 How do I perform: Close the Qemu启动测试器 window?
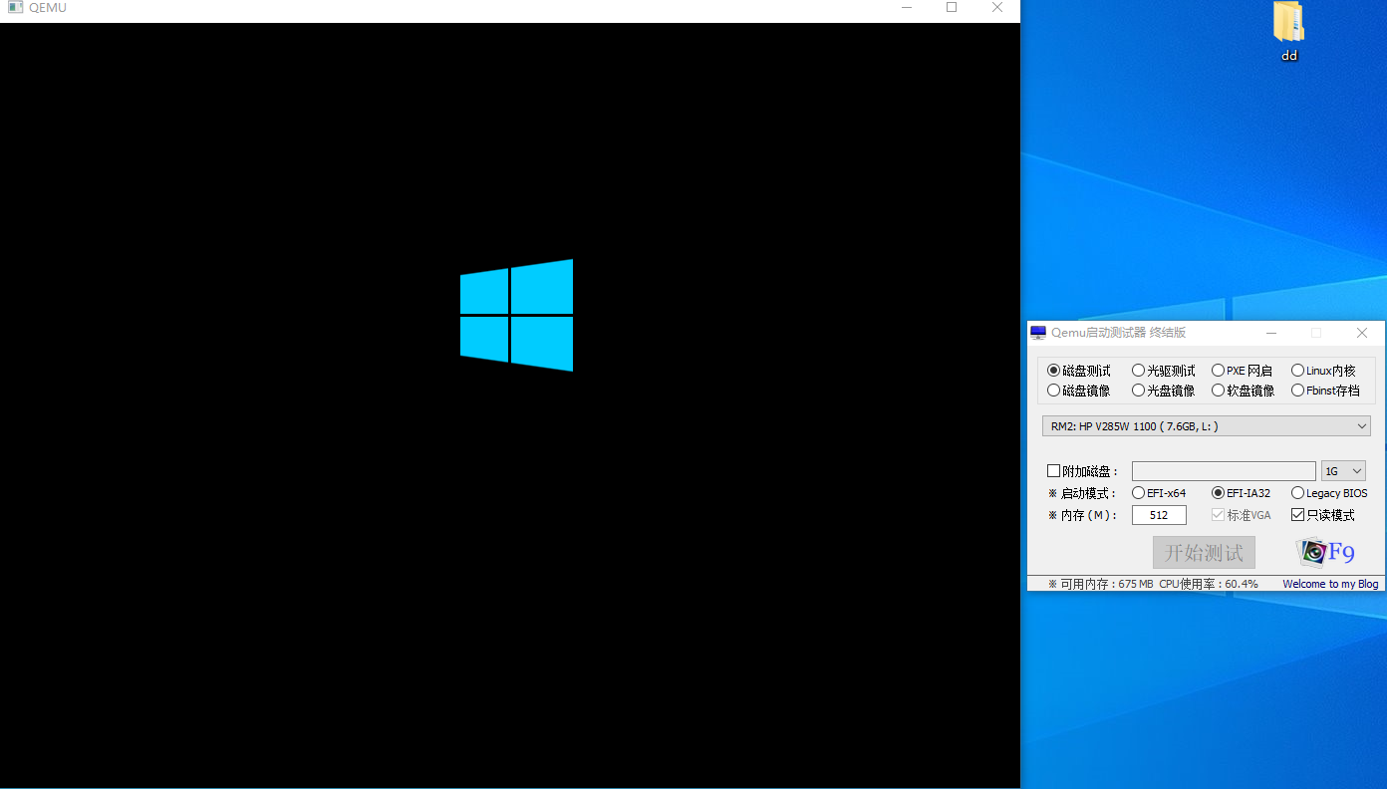(1362, 333)
